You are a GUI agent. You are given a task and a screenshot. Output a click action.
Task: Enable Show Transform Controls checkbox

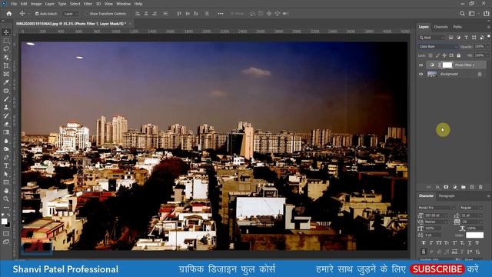pos(87,14)
